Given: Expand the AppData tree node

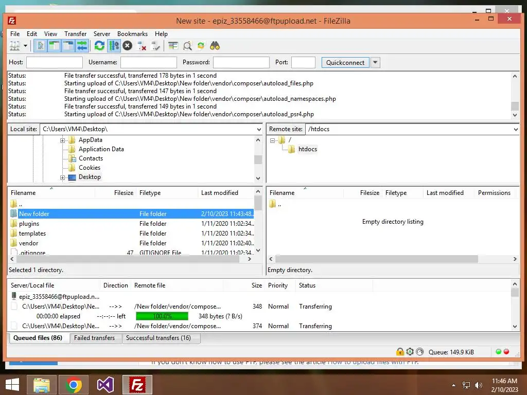Looking at the screenshot, I should tap(62, 140).
